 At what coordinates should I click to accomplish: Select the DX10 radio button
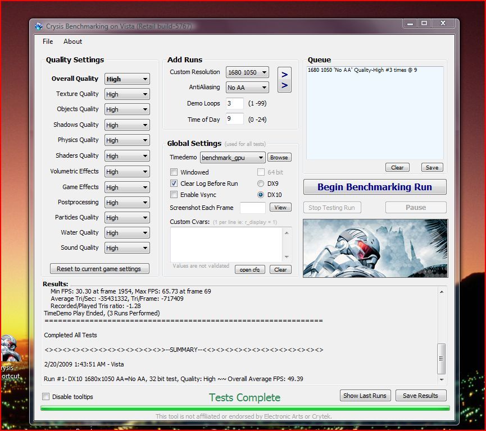tap(261, 195)
